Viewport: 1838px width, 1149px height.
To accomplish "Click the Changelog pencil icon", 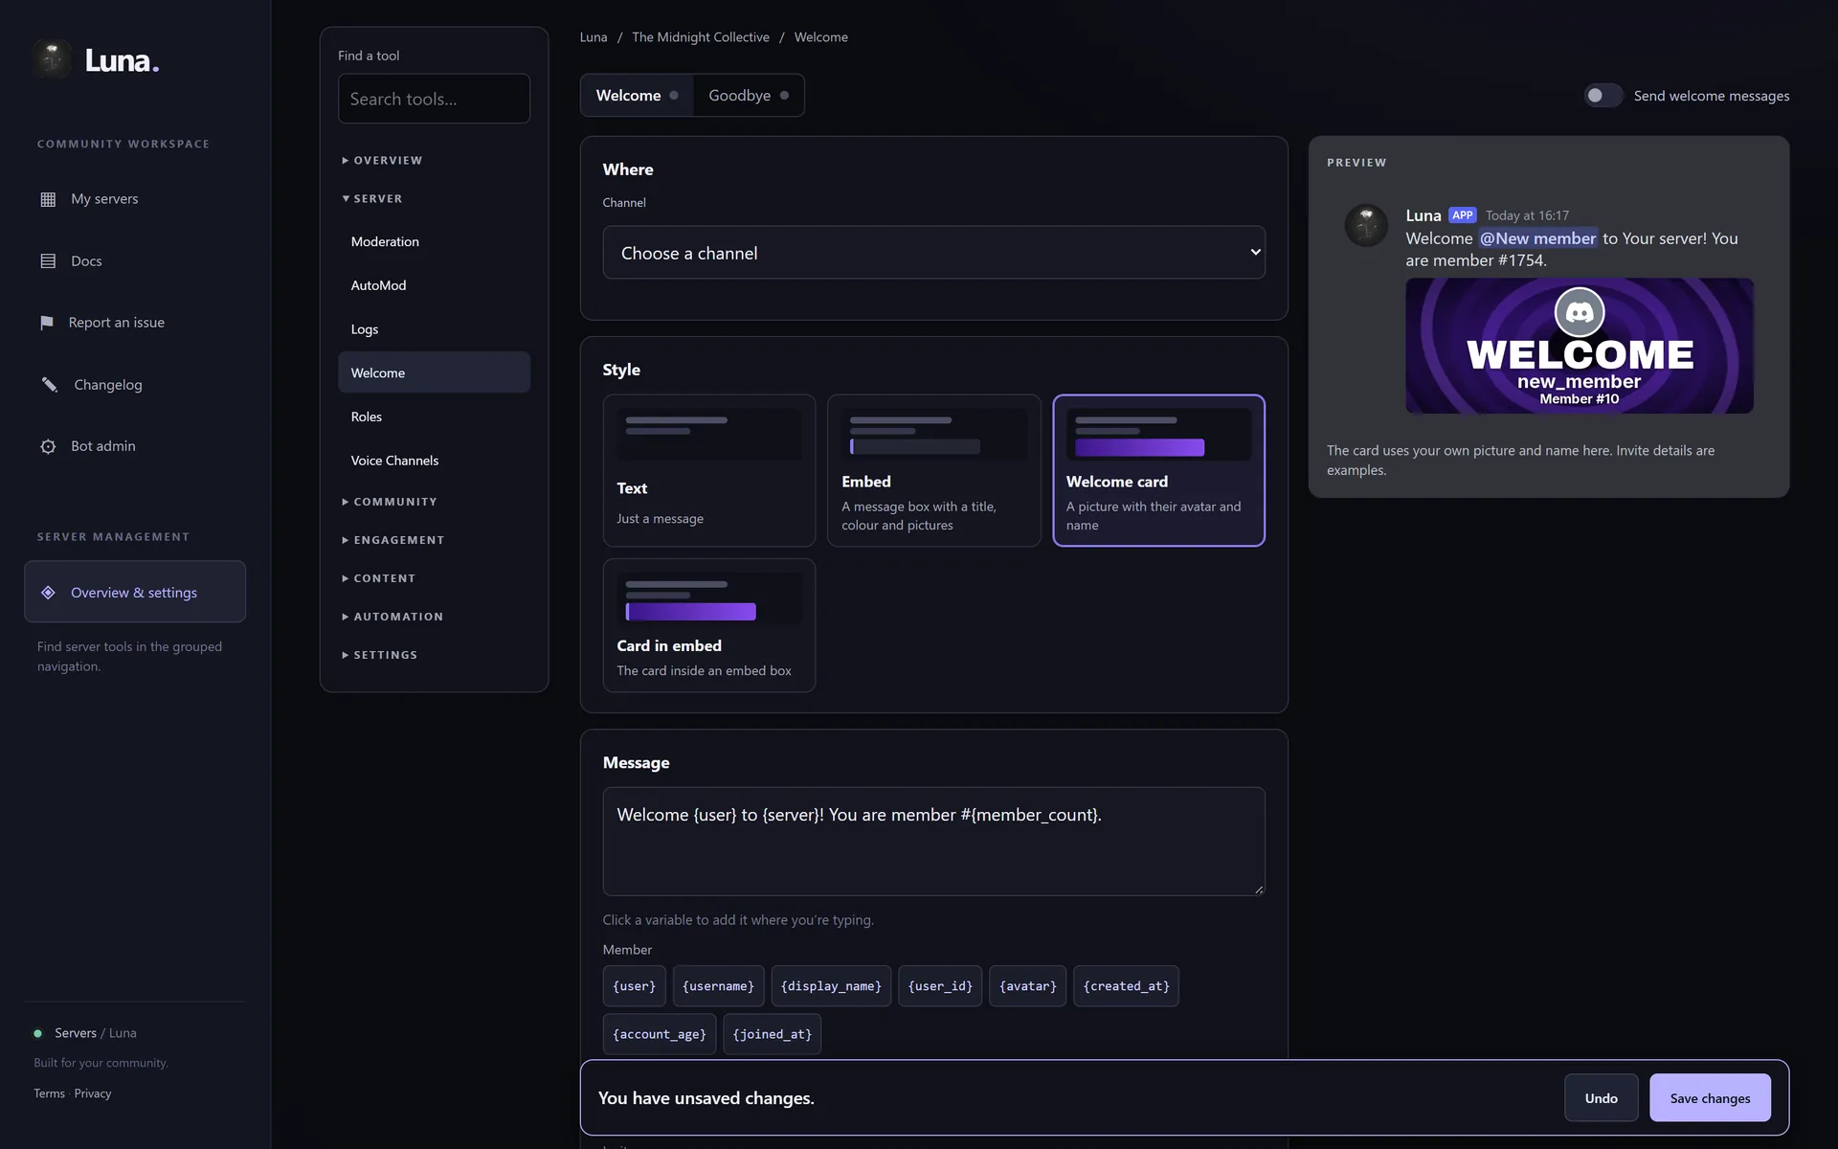I will pyautogui.click(x=49, y=384).
